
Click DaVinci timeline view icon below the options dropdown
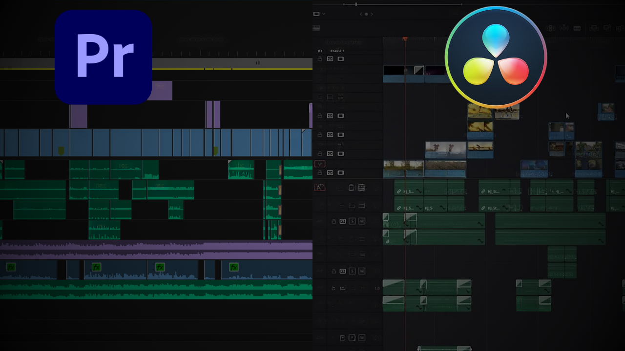(x=316, y=28)
